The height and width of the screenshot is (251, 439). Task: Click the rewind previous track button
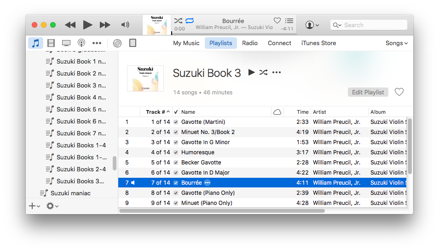click(x=70, y=25)
